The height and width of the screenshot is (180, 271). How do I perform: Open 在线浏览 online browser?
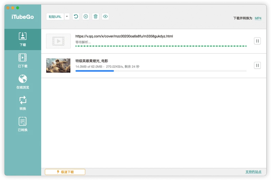(23, 82)
